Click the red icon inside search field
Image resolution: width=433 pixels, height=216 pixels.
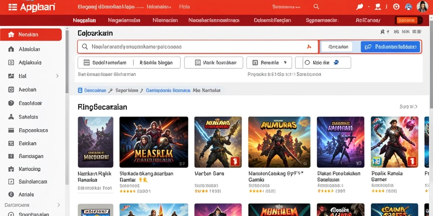pos(309,47)
